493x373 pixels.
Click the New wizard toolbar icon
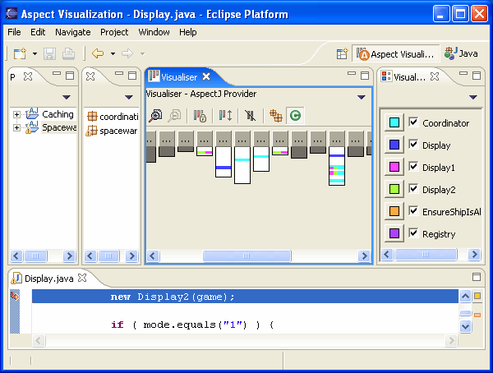(20, 53)
